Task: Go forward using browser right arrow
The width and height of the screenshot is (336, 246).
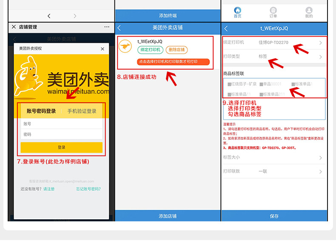Action: point(75,16)
